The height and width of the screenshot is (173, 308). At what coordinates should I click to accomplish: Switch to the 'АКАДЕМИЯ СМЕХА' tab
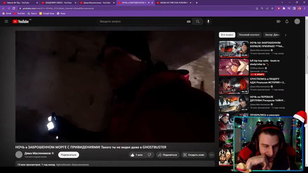tap(59, 3)
